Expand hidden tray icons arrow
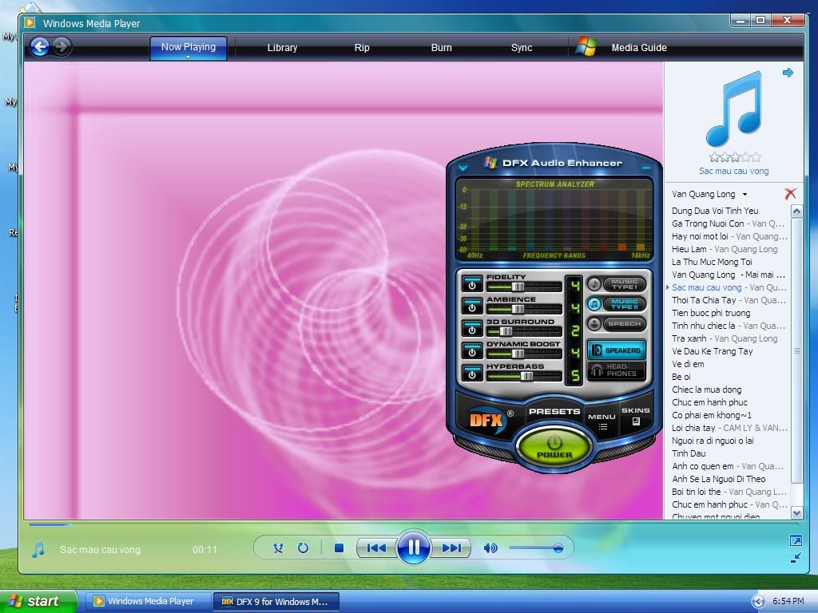This screenshot has height=613, width=818. (x=758, y=602)
